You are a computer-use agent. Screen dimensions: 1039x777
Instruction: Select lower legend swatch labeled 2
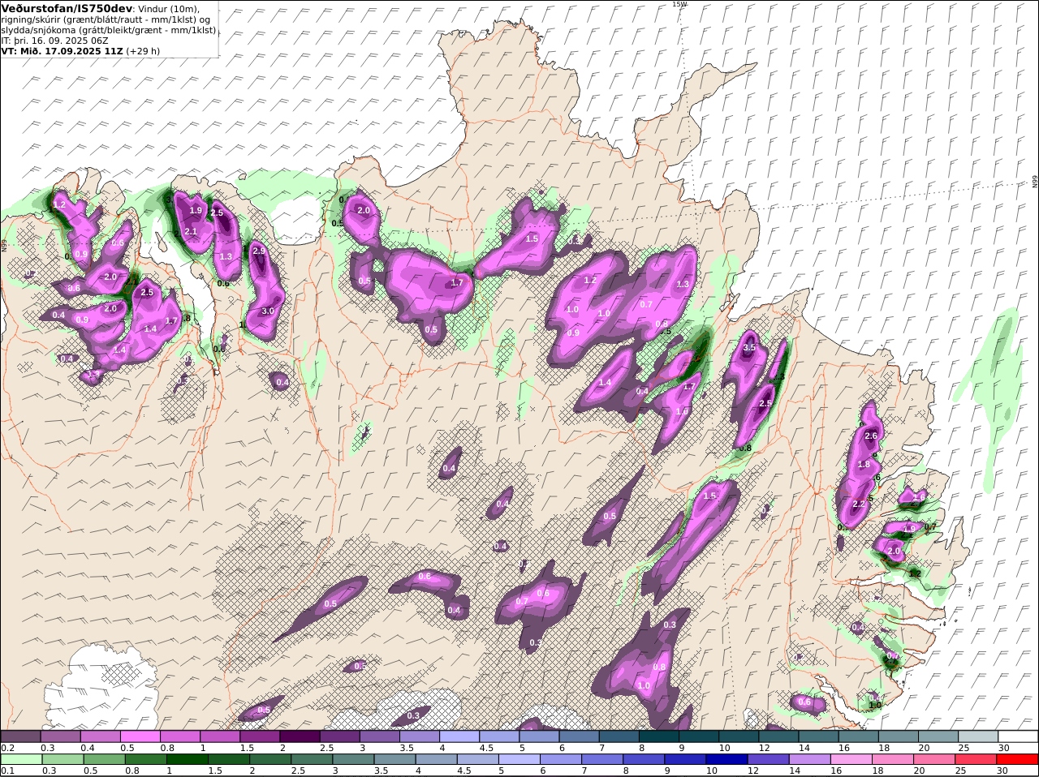tap(270, 760)
